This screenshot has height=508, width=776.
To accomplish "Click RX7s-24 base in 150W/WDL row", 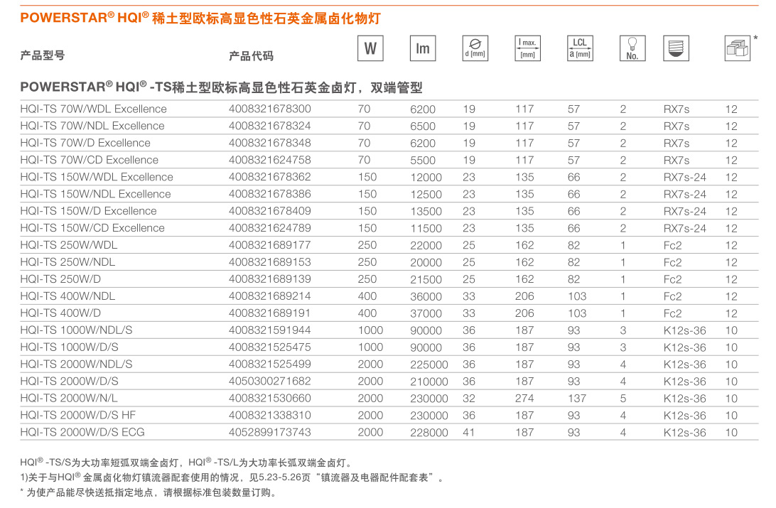I will click(x=685, y=177).
